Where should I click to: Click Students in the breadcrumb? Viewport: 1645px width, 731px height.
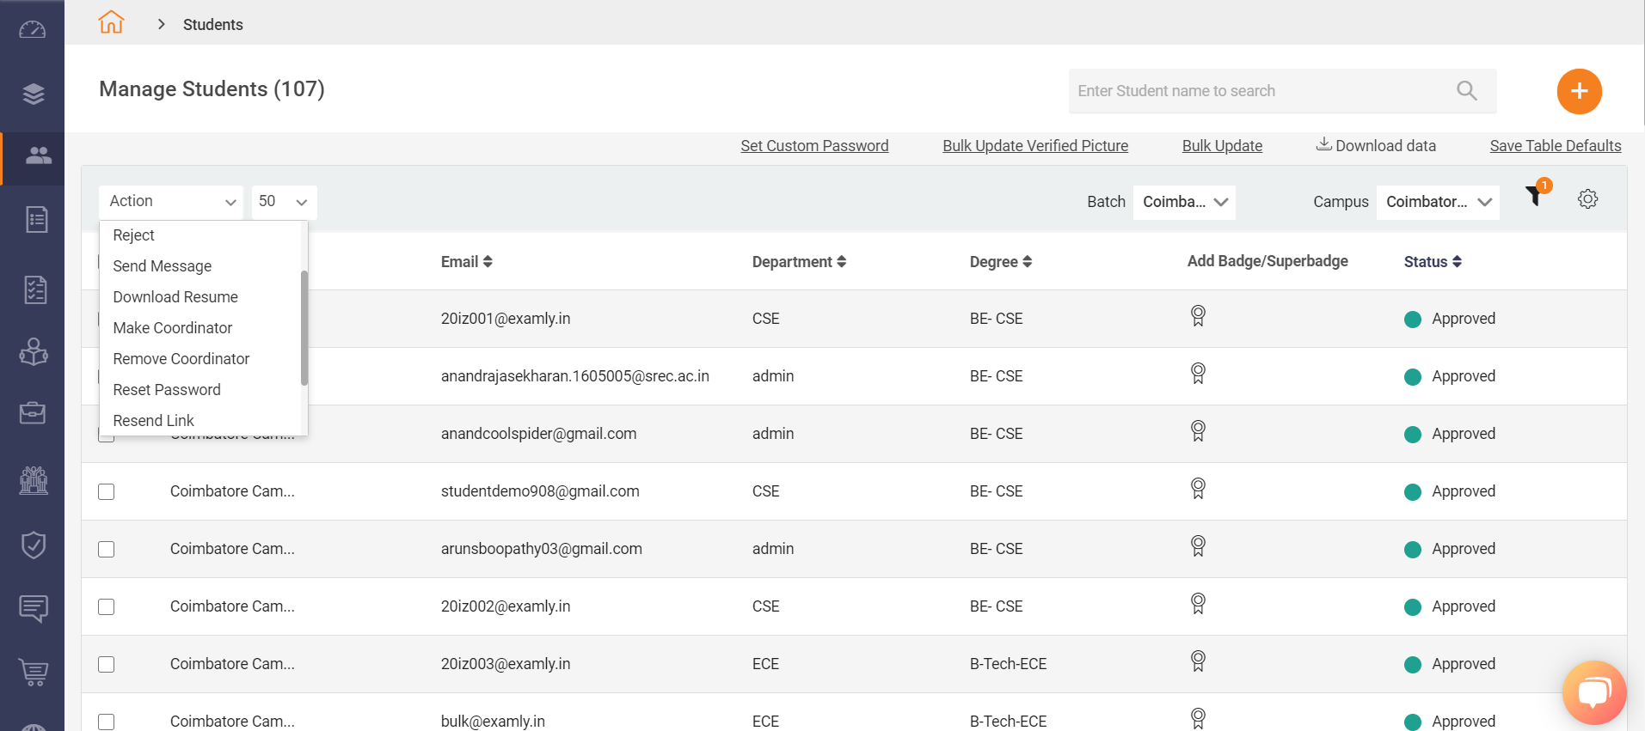213,25
